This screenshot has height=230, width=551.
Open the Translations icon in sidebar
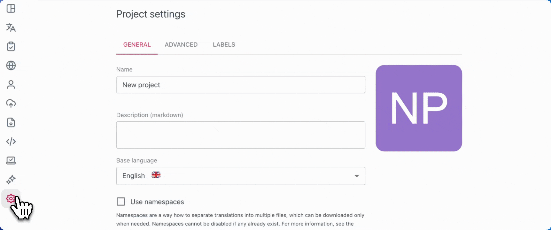[x=11, y=28]
